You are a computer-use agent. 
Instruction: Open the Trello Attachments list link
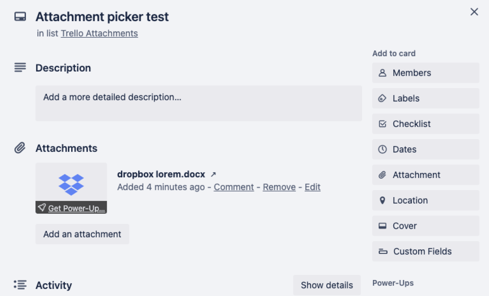(99, 33)
